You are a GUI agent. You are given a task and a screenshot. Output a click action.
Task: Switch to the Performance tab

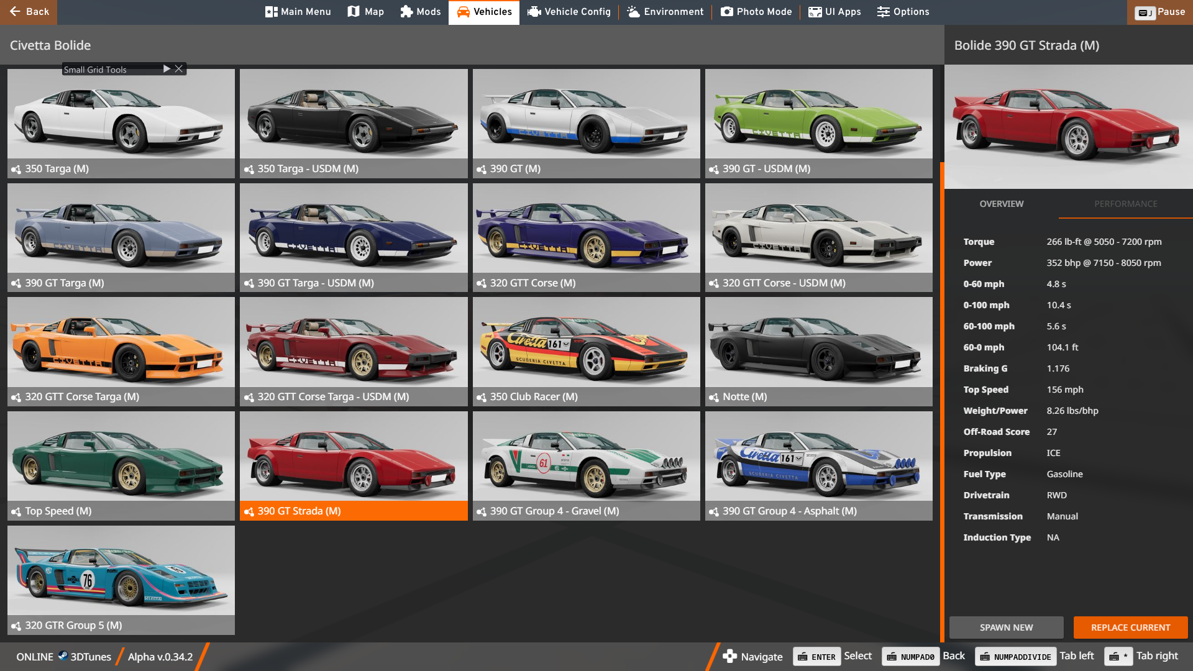(x=1125, y=204)
